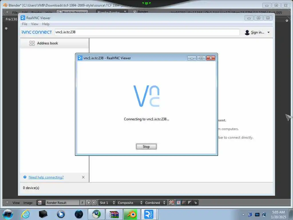The width and height of the screenshot is (293, 220).
Task: Click the RealVNC Viewer title bar icon
Action: coord(23,18)
